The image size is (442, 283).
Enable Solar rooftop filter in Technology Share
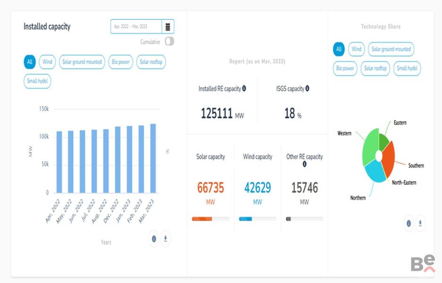(375, 68)
